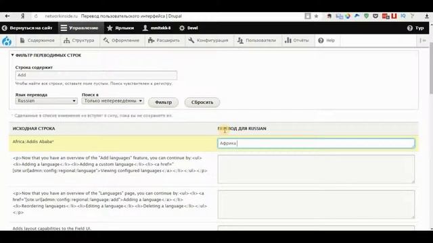Reload the page with the refresh icon
The image size is (433, 243).
tap(36, 16)
